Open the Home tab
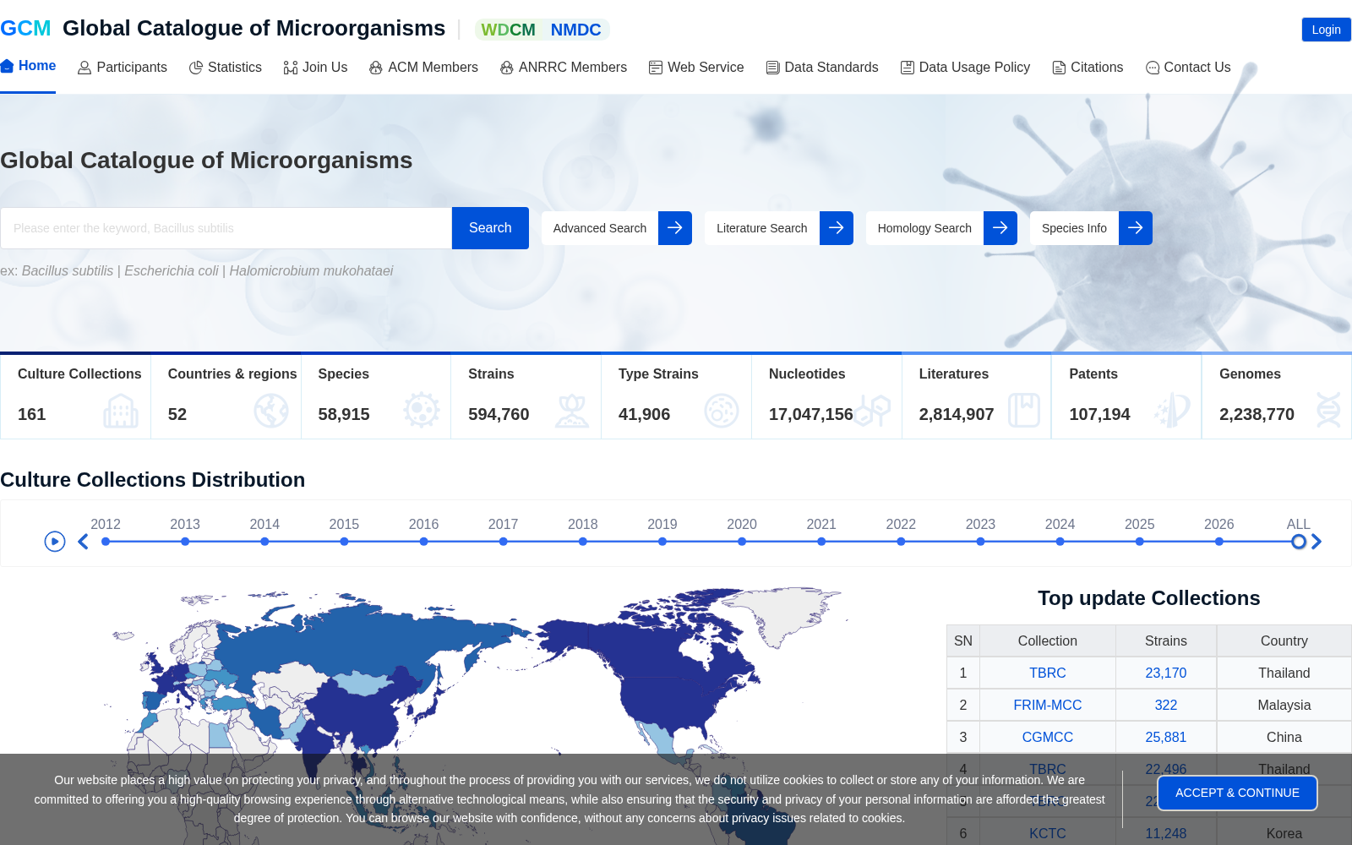This screenshot has height=845, width=1352. pyautogui.click(x=28, y=66)
